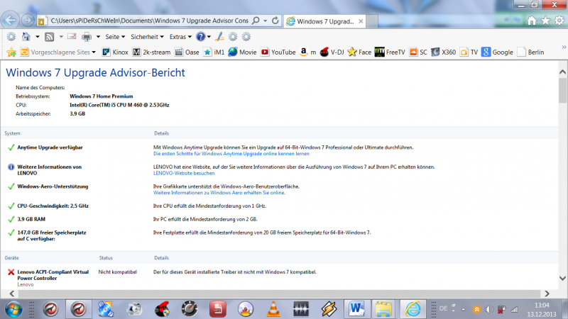Open the PDF app icon on taskbar

tap(218, 309)
